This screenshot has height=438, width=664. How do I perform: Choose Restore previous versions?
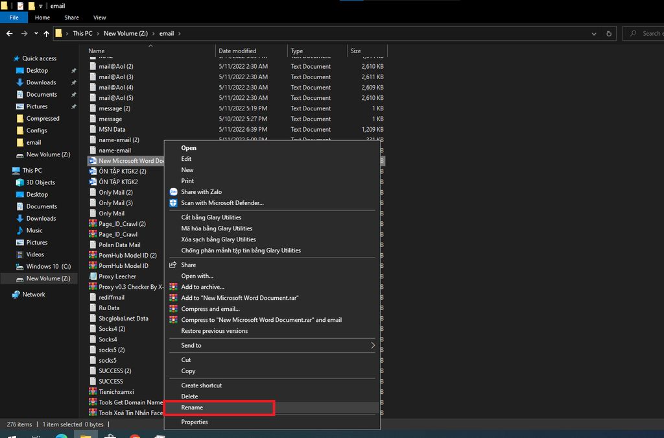click(214, 331)
